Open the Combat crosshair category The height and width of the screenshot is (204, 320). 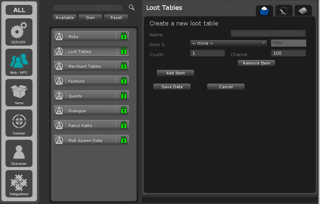[19, 123]
